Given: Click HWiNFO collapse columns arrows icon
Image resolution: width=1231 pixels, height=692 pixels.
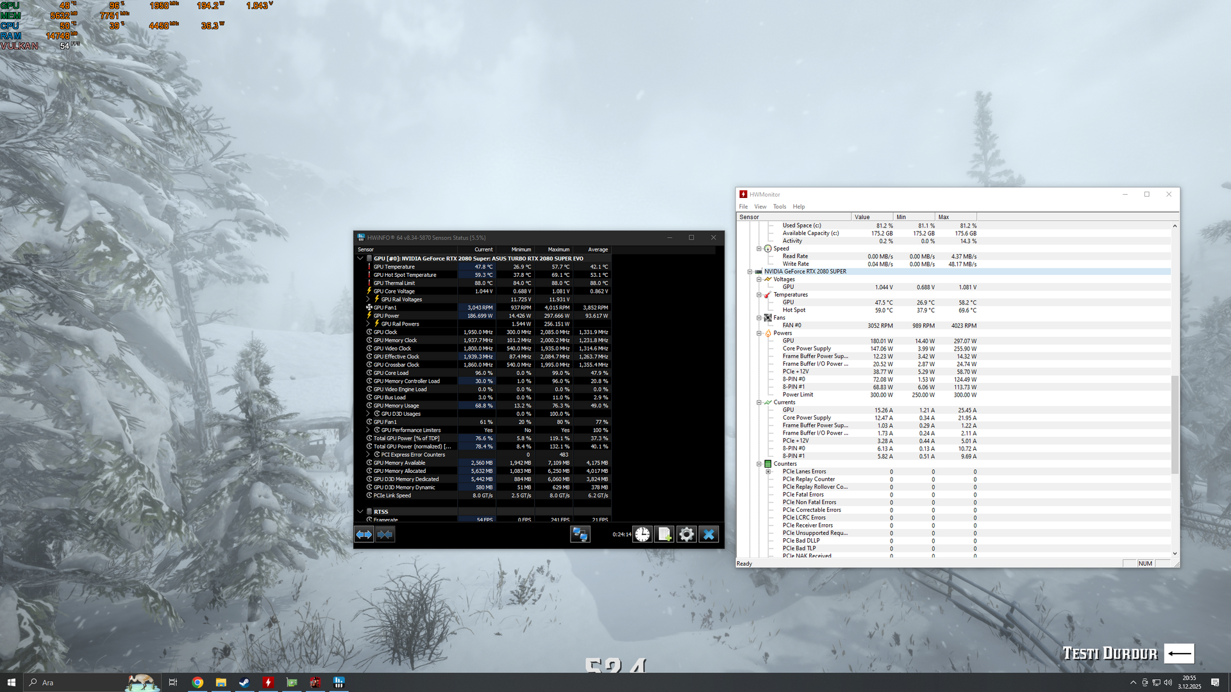Looking at the screenshot, I should (x=385, y=534).
